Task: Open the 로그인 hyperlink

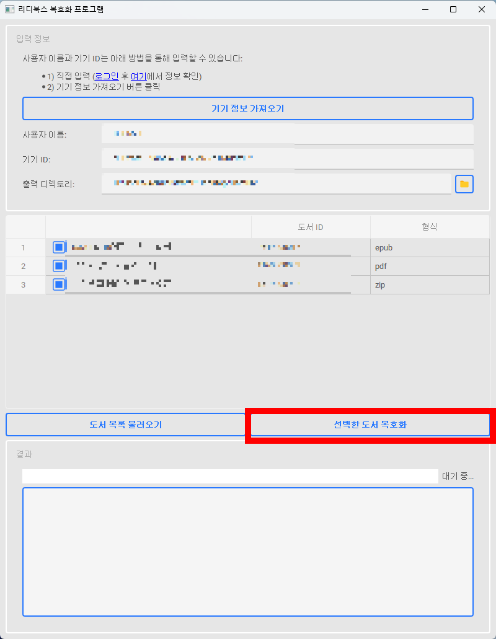Action: 107,76
